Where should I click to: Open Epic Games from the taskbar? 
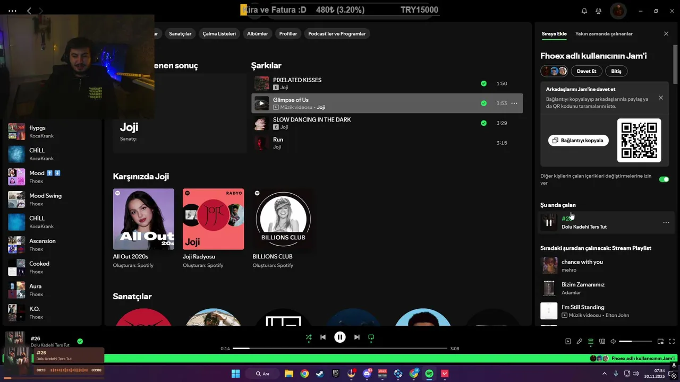(x=336, y=374)
